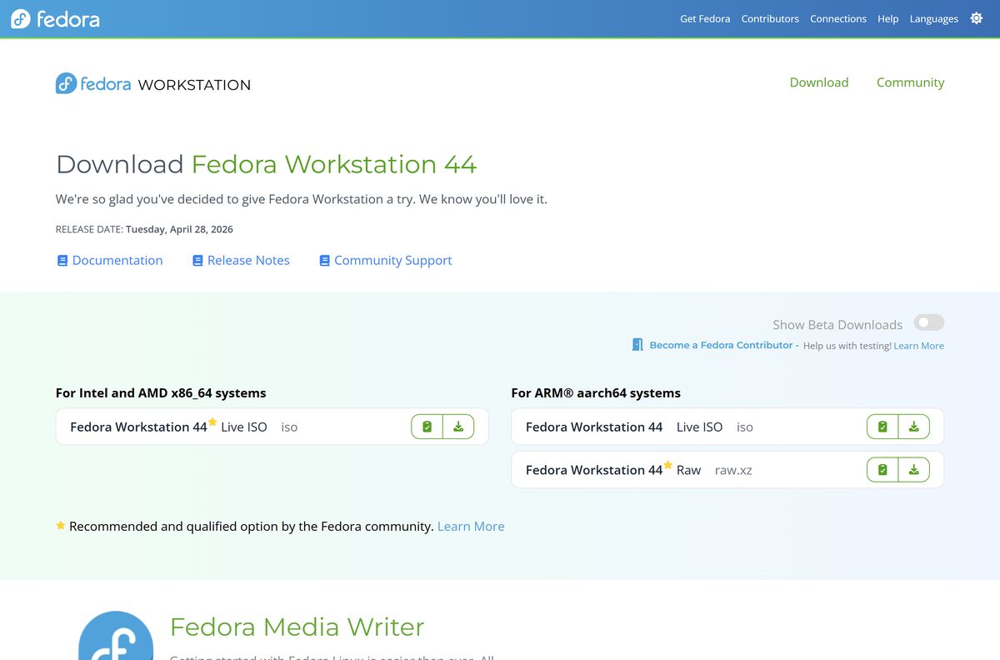Click the Download Fedora Workstation 44 heading
Viewport: 1000px width, 660px height.
(266, 164)
